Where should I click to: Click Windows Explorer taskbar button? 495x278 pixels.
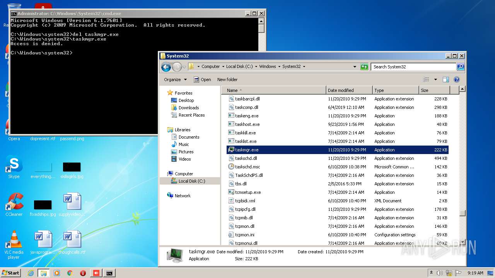point(43,273)
